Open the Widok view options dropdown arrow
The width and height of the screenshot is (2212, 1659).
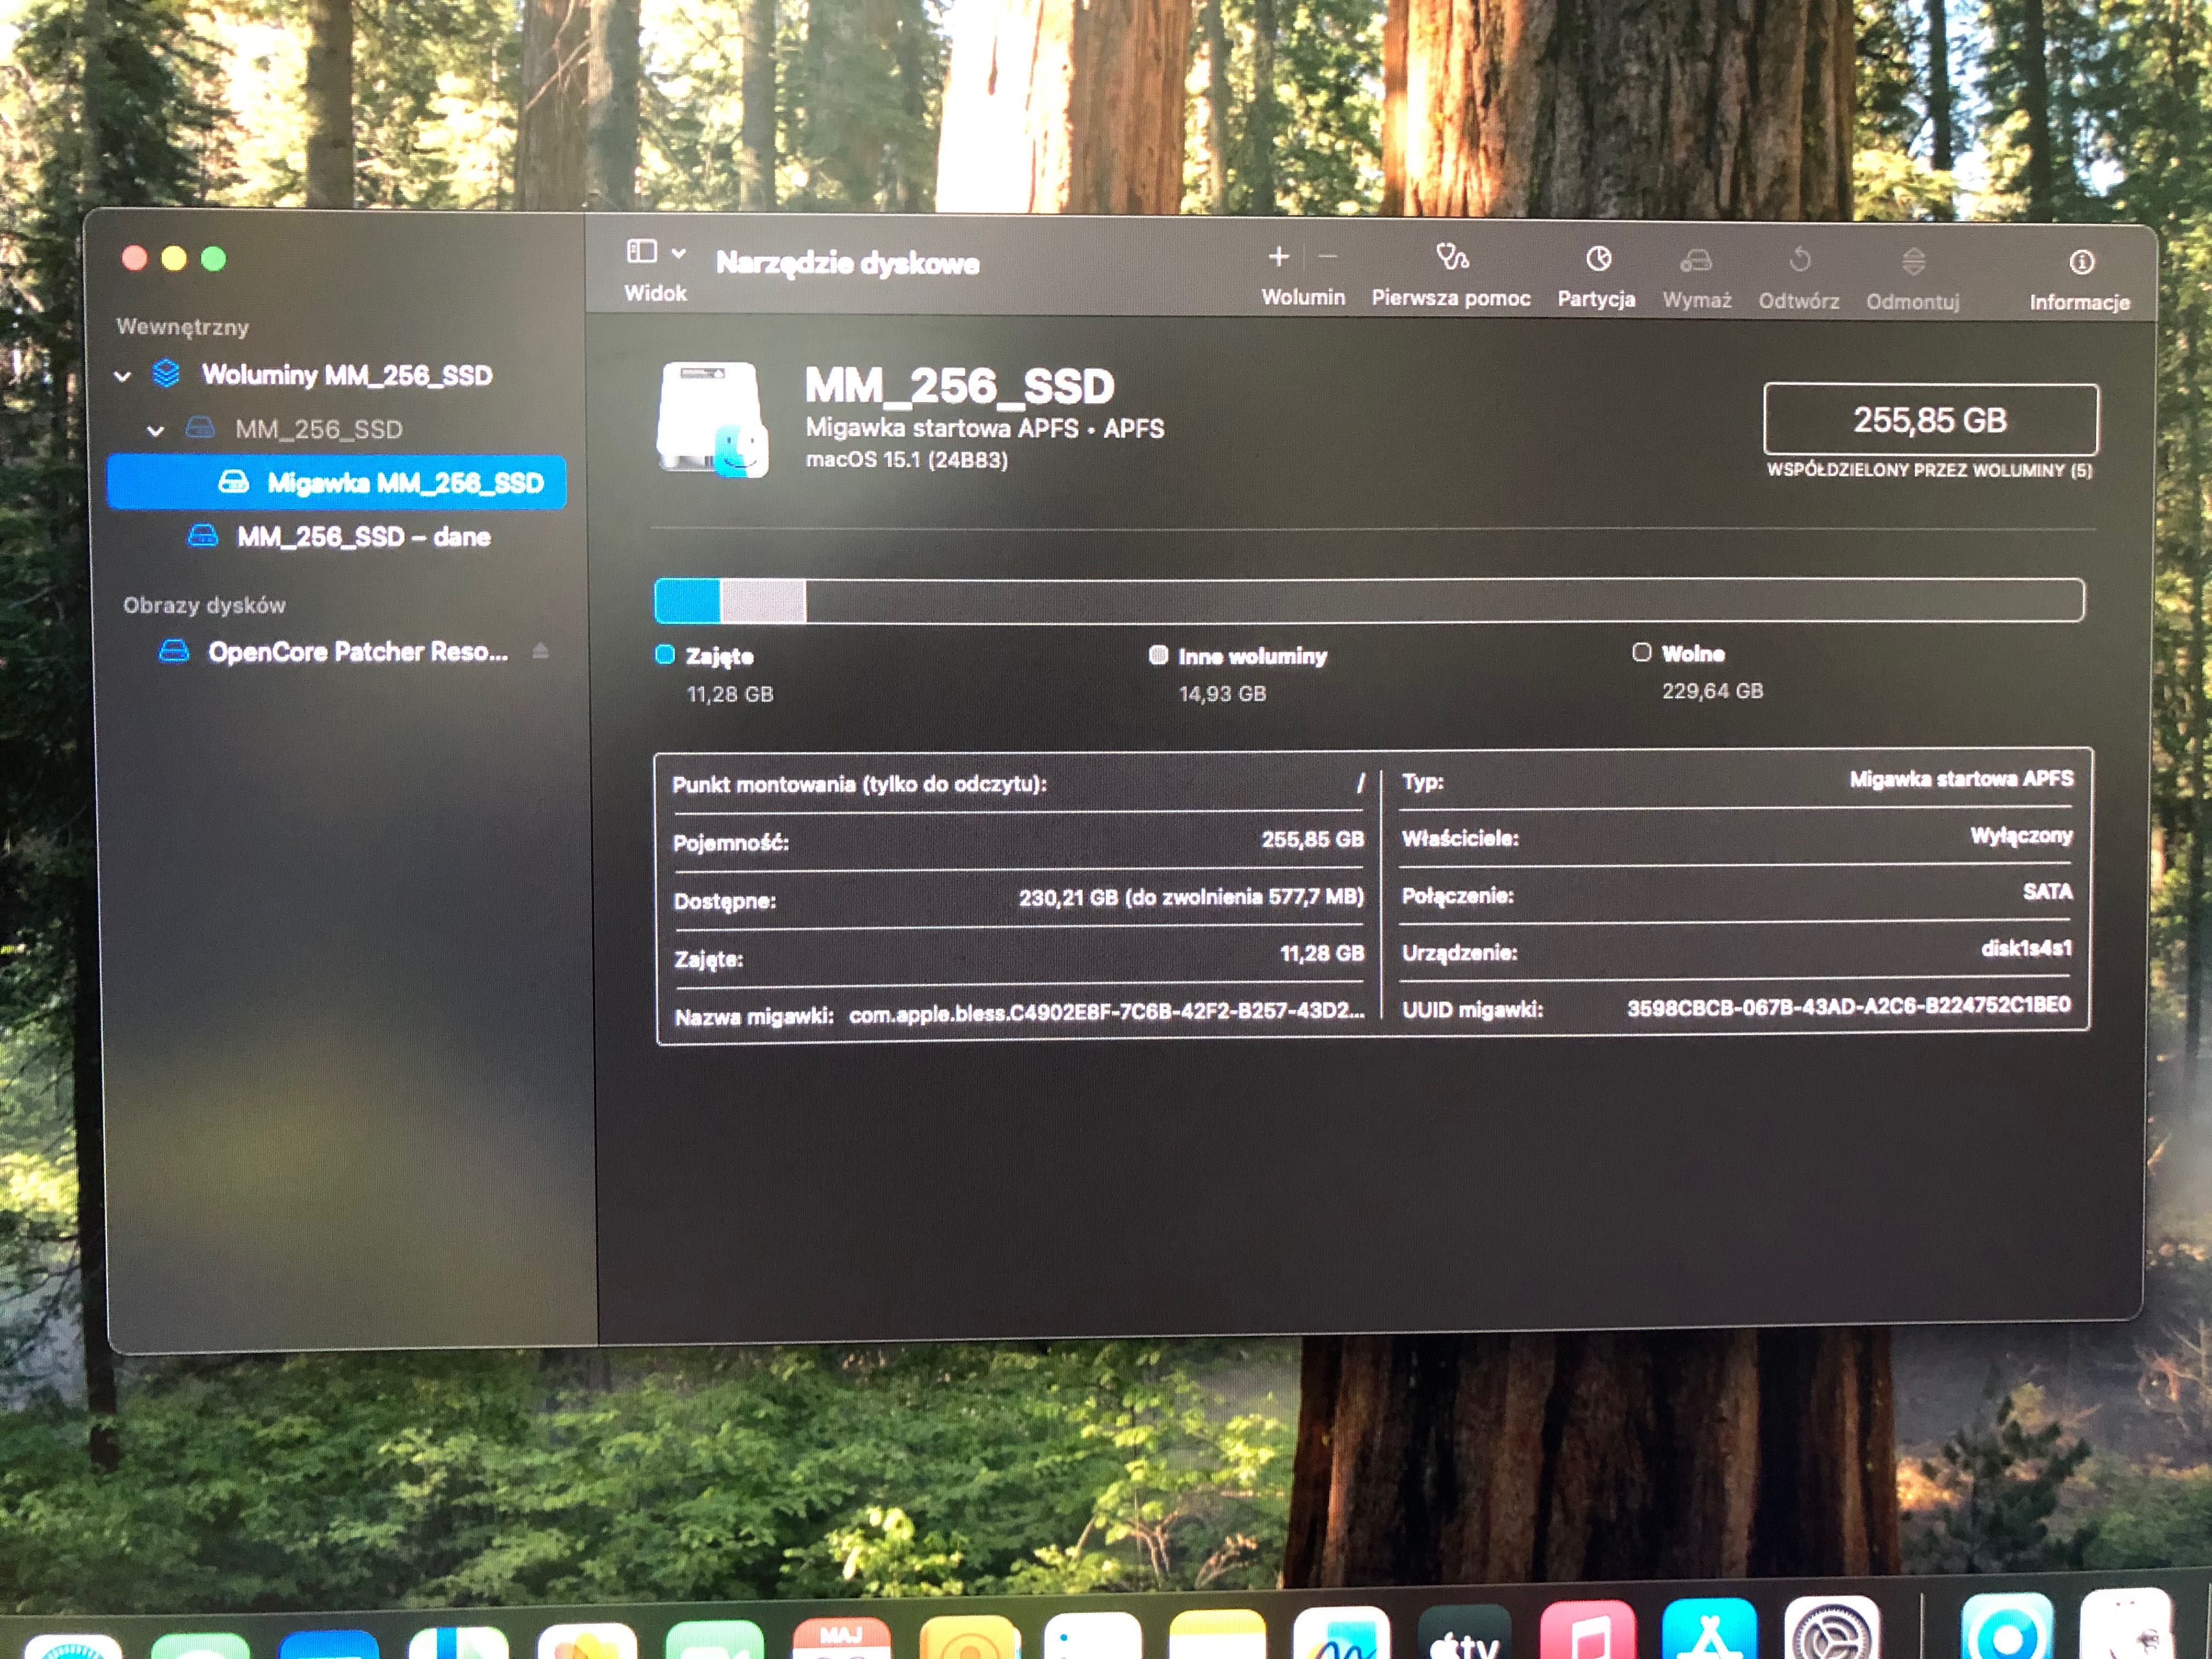pos(678,253)
